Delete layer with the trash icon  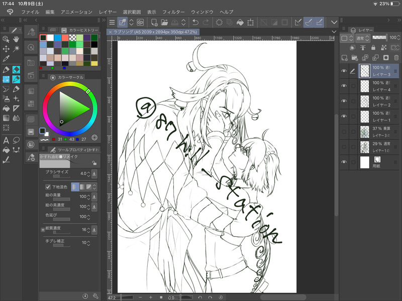[396, 58]
